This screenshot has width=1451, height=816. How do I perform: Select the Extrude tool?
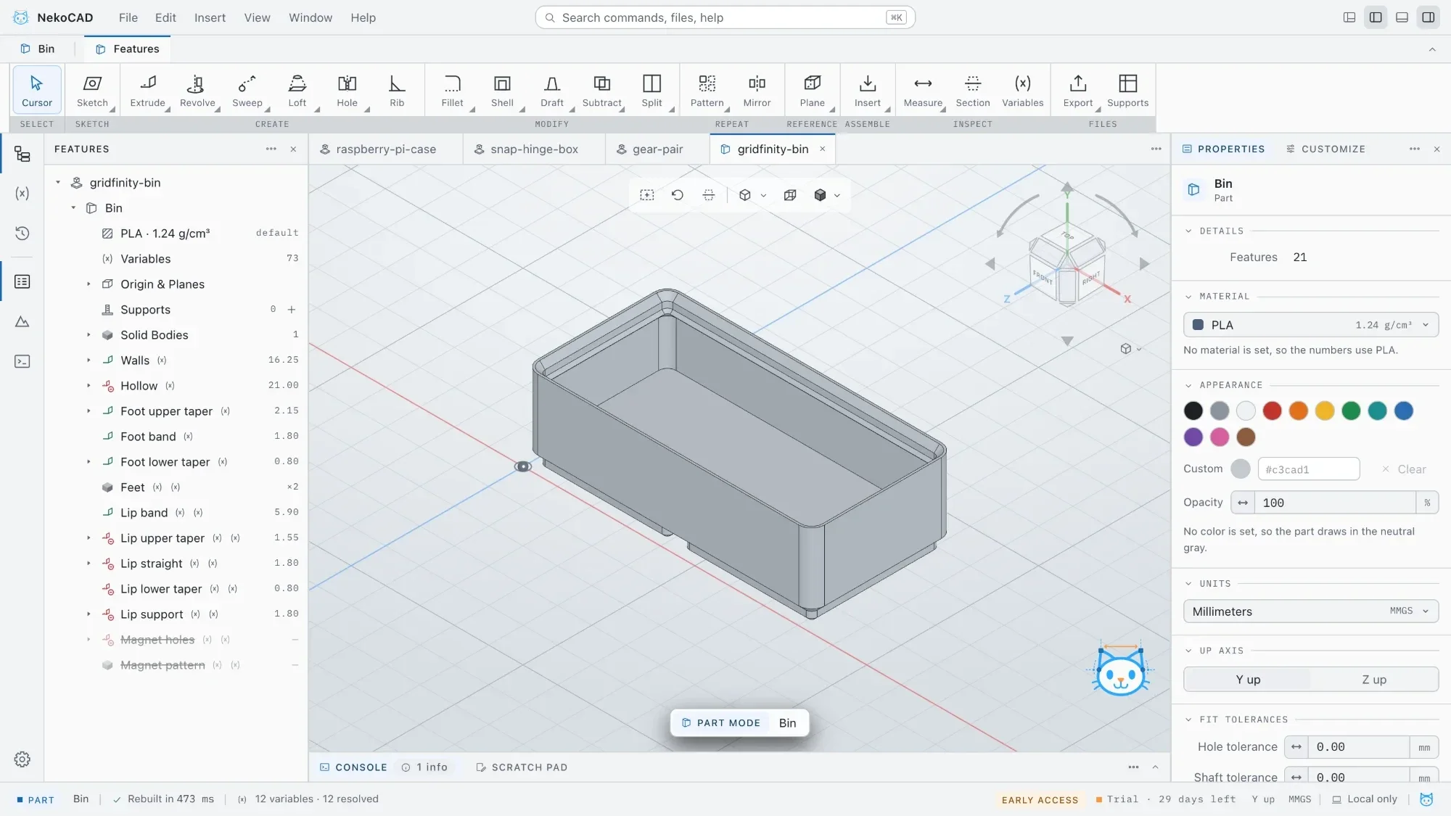click(147, 90)
